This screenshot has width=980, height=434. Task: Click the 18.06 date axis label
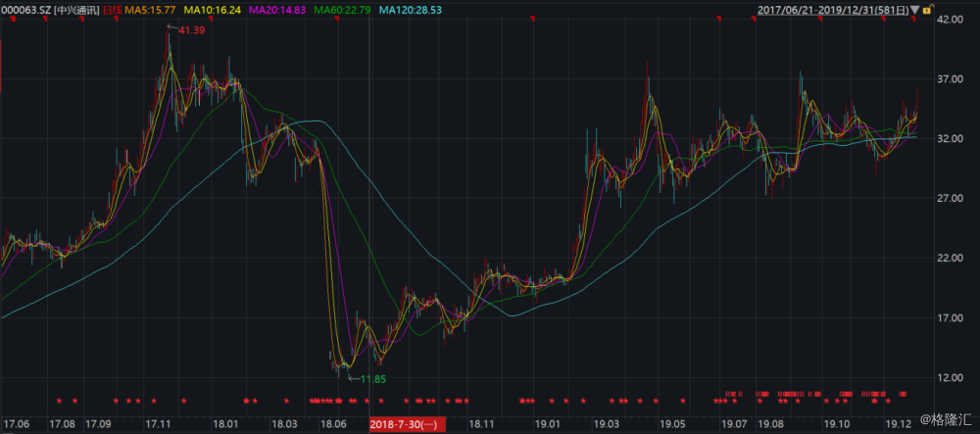(x=335, y=424)
